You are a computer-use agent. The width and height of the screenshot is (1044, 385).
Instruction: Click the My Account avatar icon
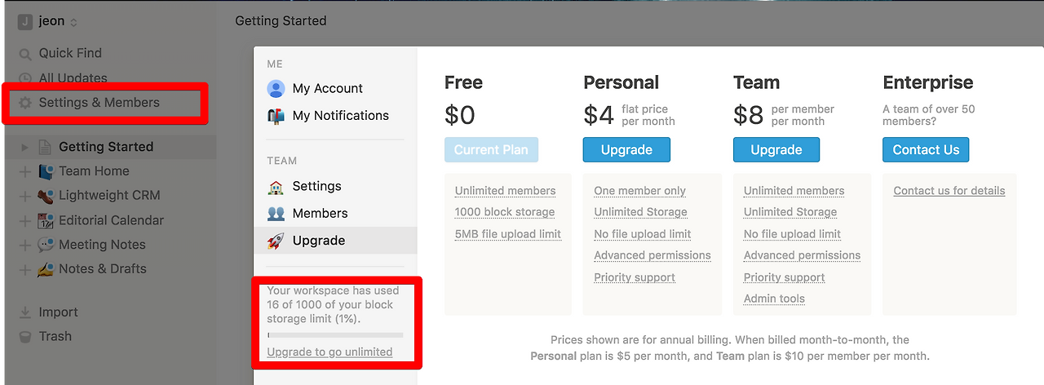coord(276,89)
